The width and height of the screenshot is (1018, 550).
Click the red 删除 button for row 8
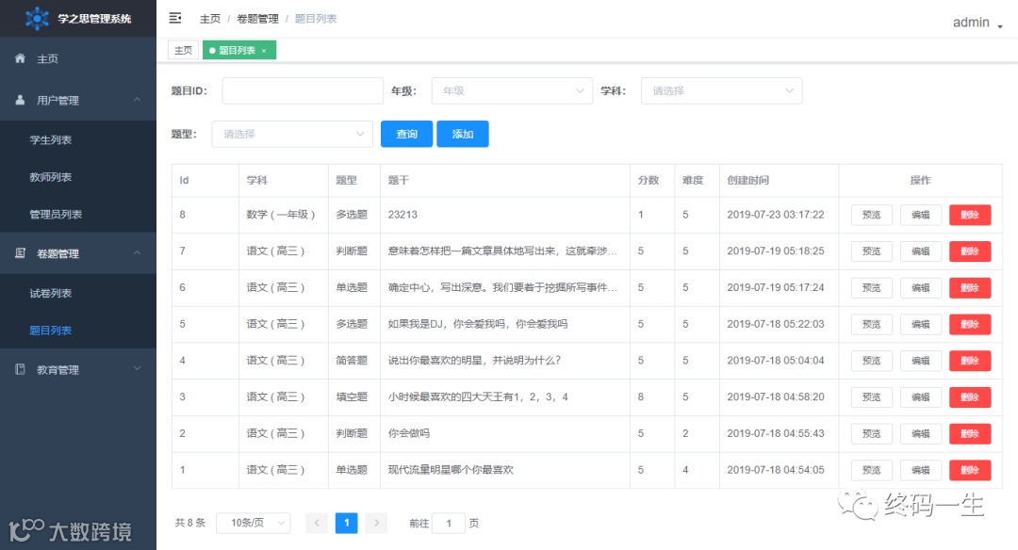970,215
